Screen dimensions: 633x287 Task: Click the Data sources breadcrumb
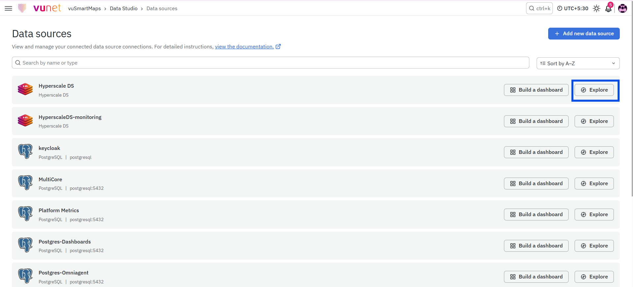[162, 9]
